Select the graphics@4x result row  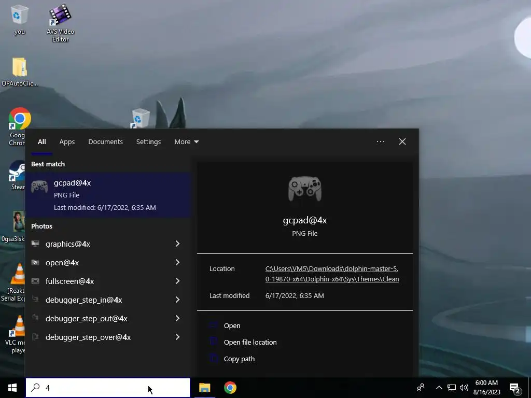click(x=108, y=244)
